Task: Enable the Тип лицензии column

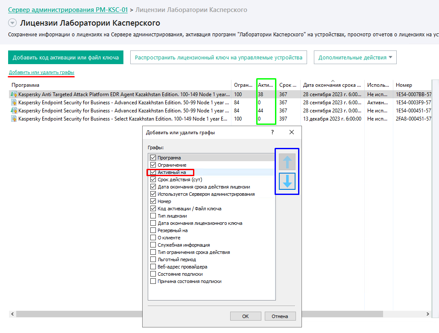Action: (x=153, y=216)
